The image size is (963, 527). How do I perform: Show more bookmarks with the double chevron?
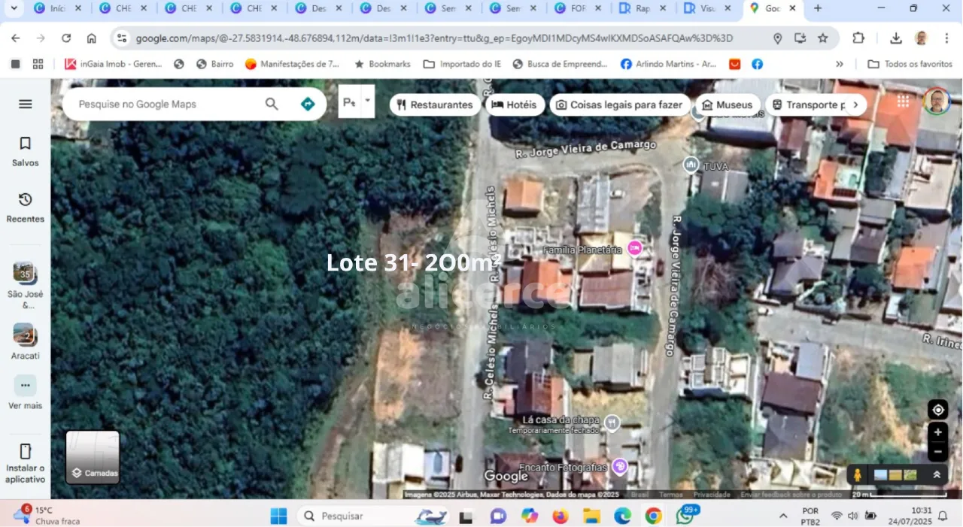(x=840, y=64)
